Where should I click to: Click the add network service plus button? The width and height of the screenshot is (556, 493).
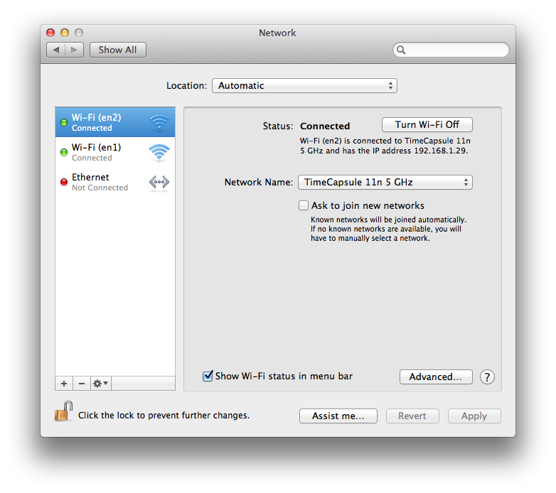tap(64, 384)
